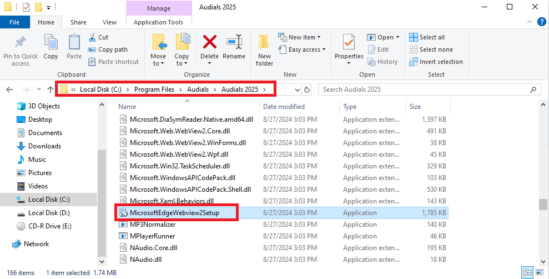Select MP3Normalizer file
Image resolution: width=549 pixels, height=279 pixels.
pos(153,225)
